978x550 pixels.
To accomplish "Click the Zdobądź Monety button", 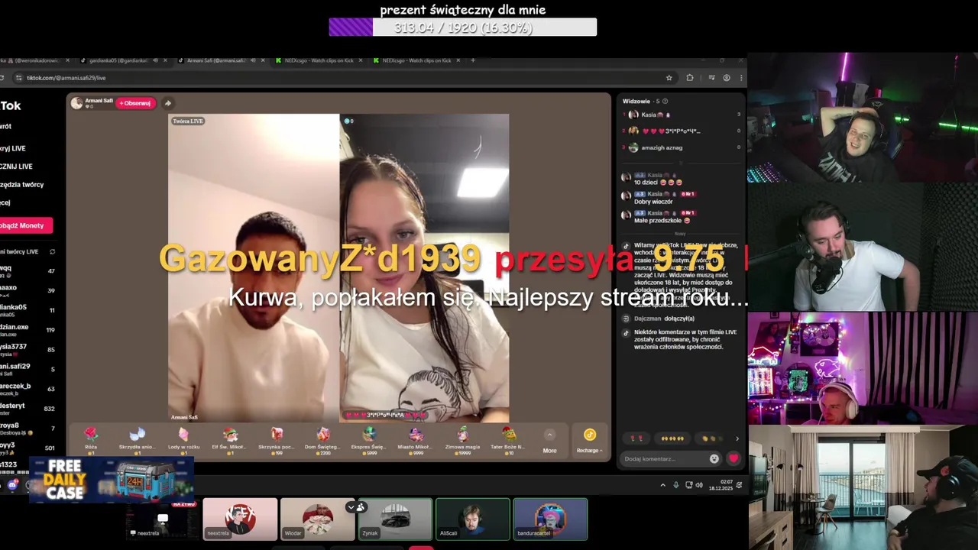I will [24, 225].
